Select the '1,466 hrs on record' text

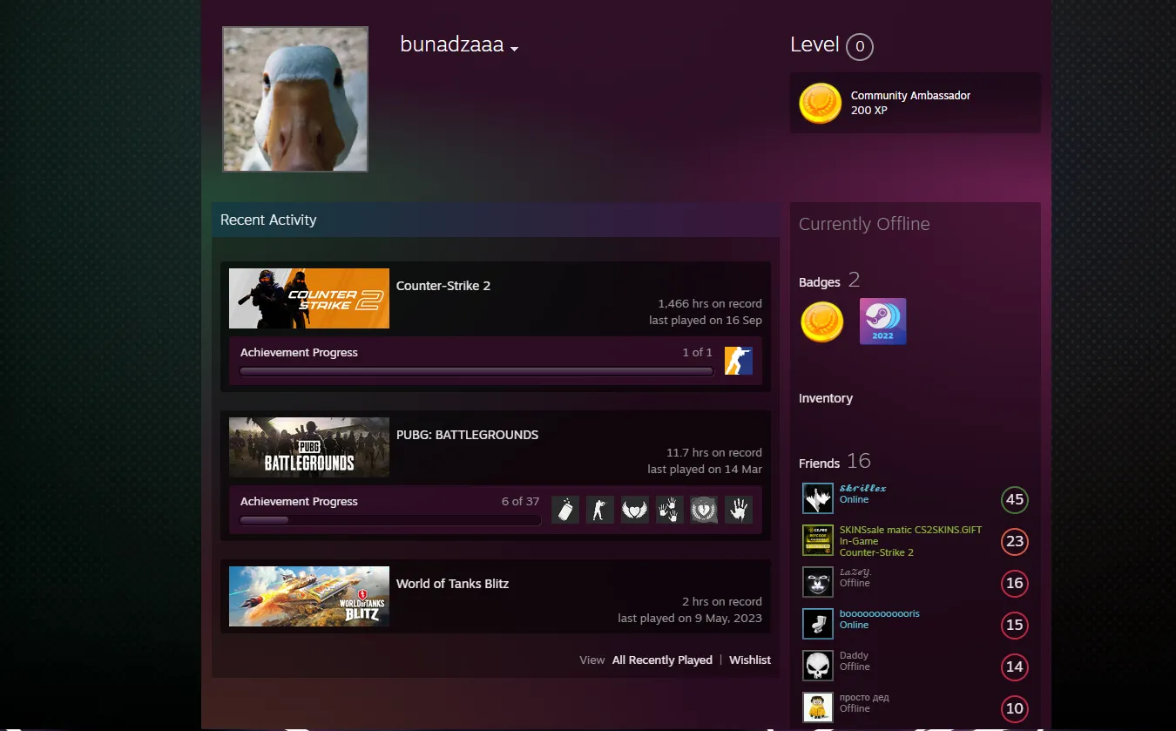pyautogui.click(x=710, y=303)
